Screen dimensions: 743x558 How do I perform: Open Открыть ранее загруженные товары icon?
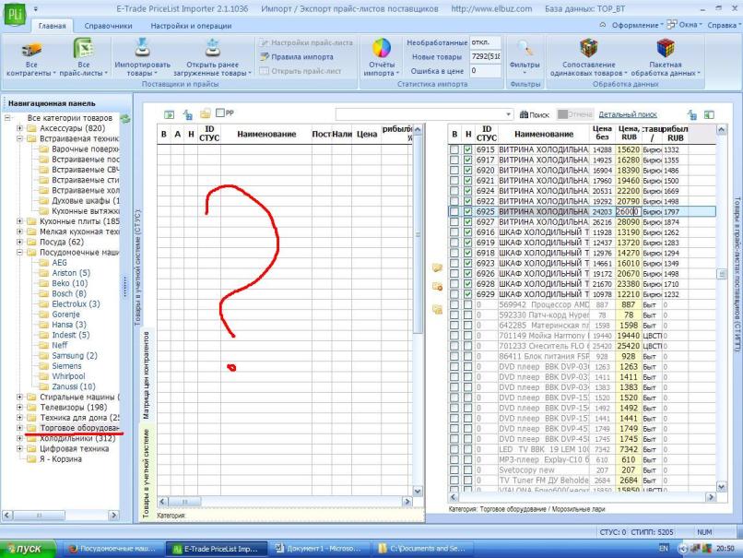click(x=212, y=48)
